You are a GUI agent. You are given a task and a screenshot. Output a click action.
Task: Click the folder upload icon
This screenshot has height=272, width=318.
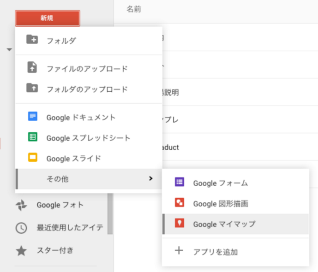tap(32, 88)
